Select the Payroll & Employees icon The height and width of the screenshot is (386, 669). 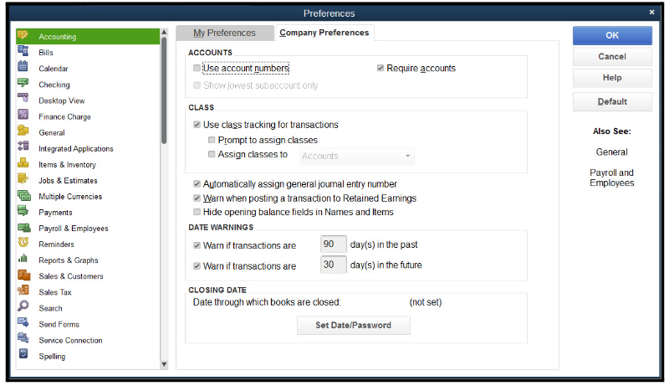click(23, 228)
